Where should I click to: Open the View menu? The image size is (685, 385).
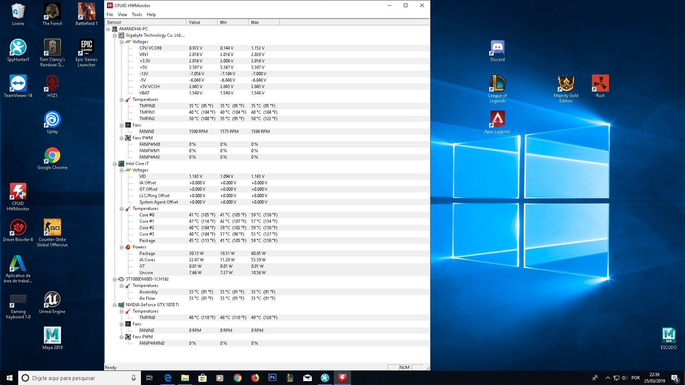(x=122, y=15)
